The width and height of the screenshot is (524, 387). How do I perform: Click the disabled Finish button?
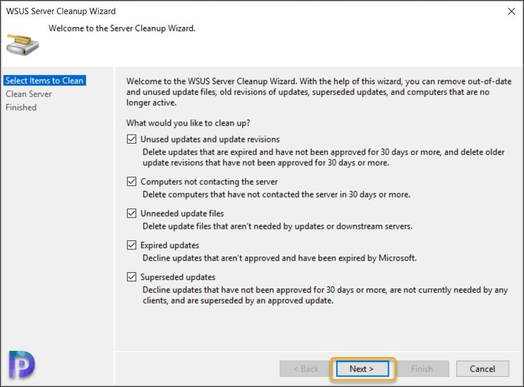[422, 368]
